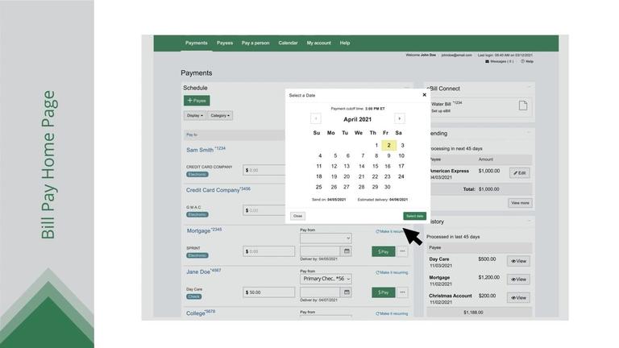Open the Calendar tab
The width and height of the screenshot is (619, 348).
[x=288, y=43]
